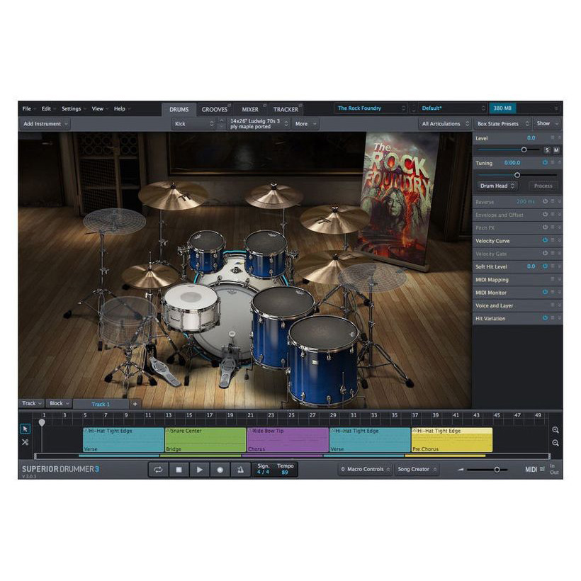Viewport: 581px width, 581px height.
Task: Open the Song Creator panel
Action: coord(417,470)
